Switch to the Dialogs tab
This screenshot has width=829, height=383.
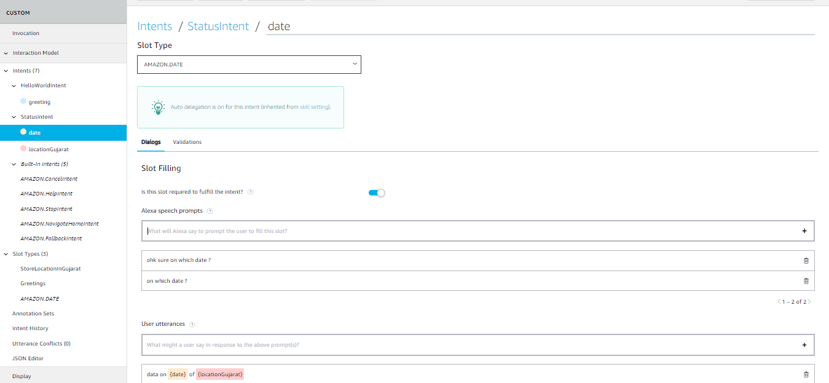[x=151, y=142]
